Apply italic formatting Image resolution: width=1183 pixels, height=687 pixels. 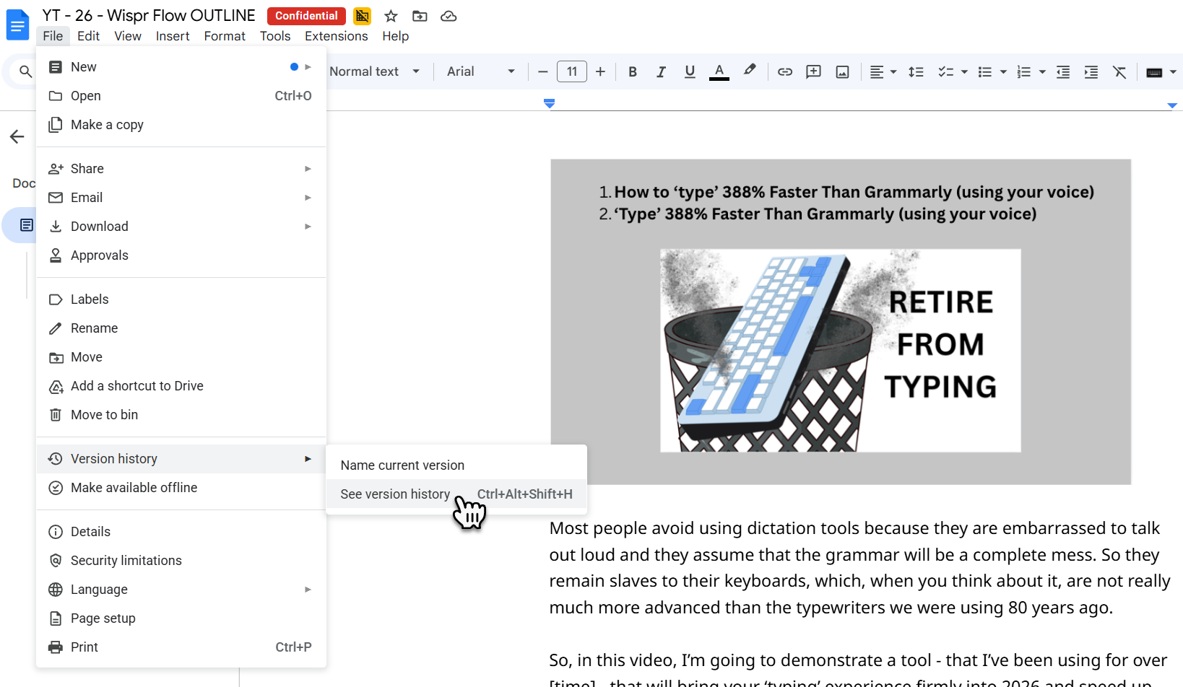pos(661,71)
